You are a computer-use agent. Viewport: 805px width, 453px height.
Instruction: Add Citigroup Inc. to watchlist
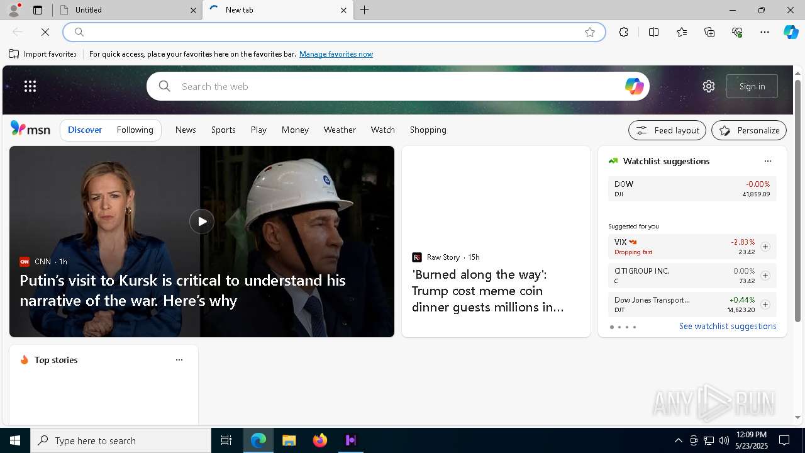[x=765, y=276]
